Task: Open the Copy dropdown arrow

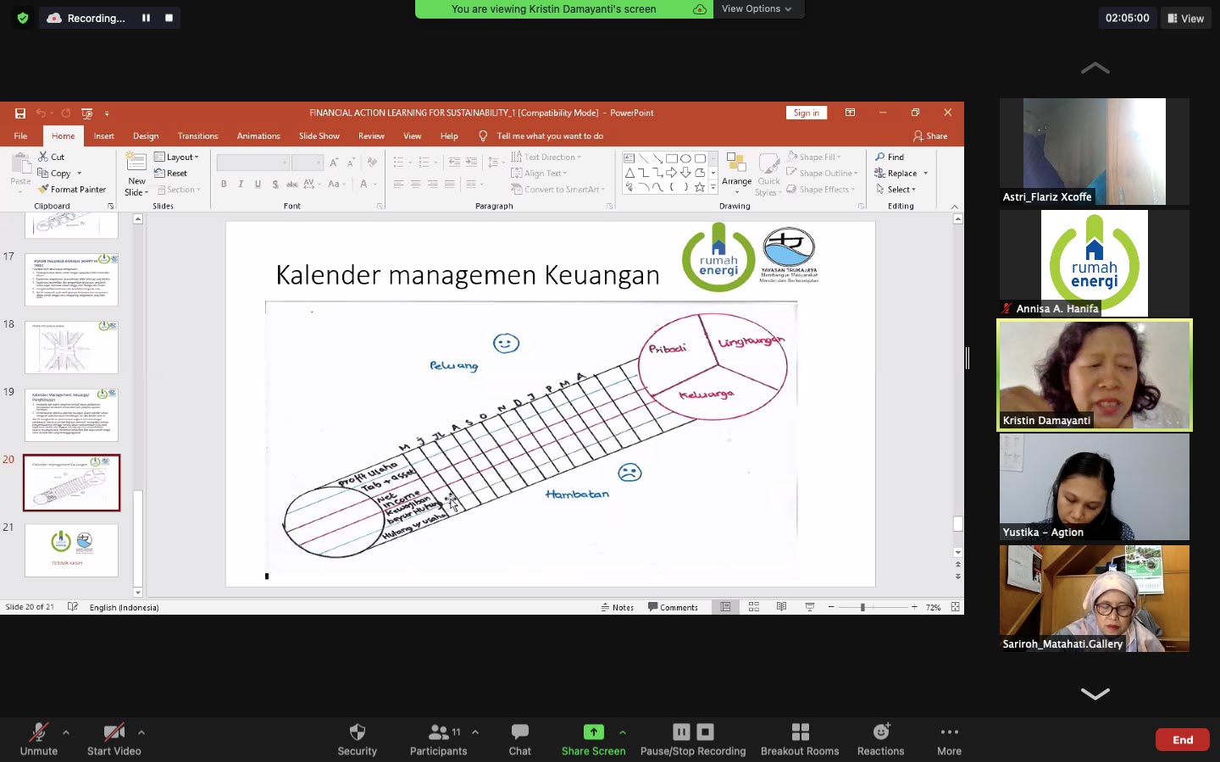Action: (80, 174)
